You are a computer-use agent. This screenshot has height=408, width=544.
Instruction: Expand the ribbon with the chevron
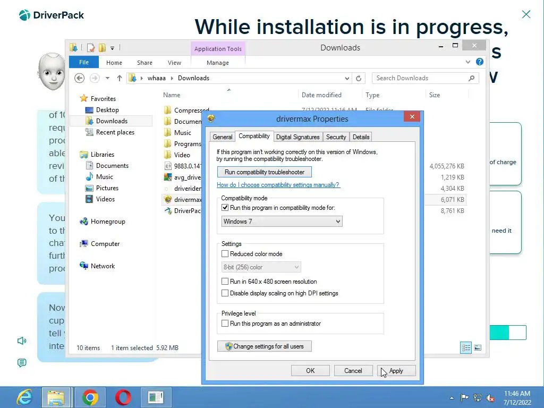click(468, 62)
